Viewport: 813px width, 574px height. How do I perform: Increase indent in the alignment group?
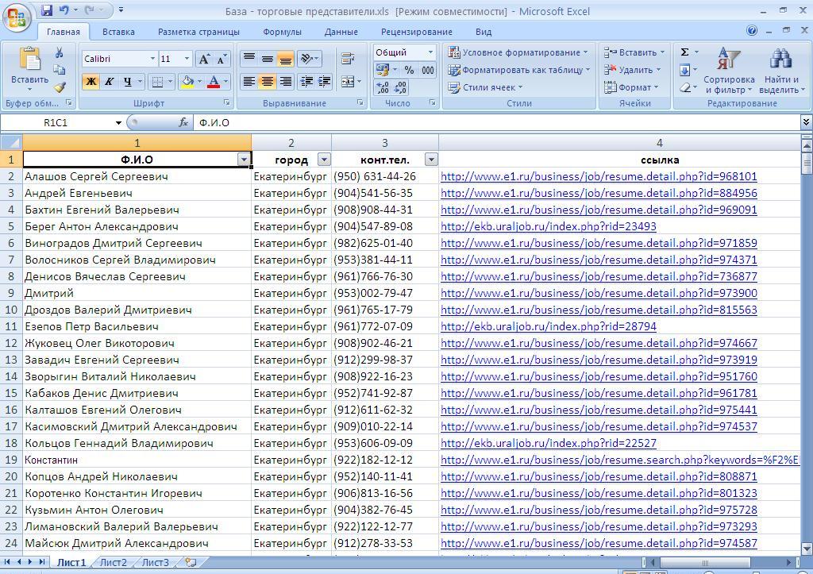(324, 82)
